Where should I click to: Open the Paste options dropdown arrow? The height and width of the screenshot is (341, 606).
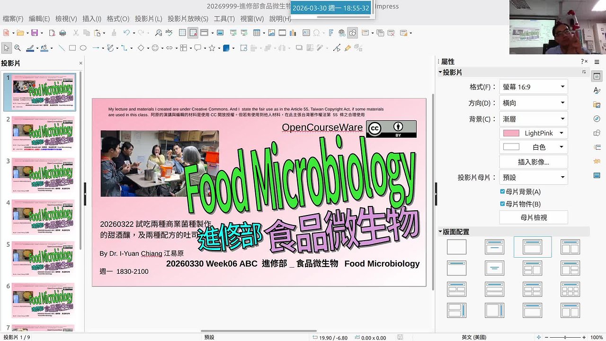point(104,33)
